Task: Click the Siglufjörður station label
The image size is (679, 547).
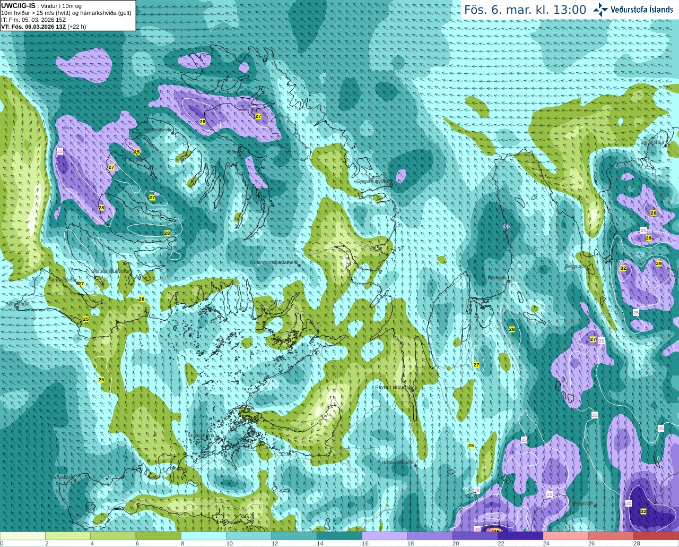Action: pyautogui.click(x=652, y=142)
